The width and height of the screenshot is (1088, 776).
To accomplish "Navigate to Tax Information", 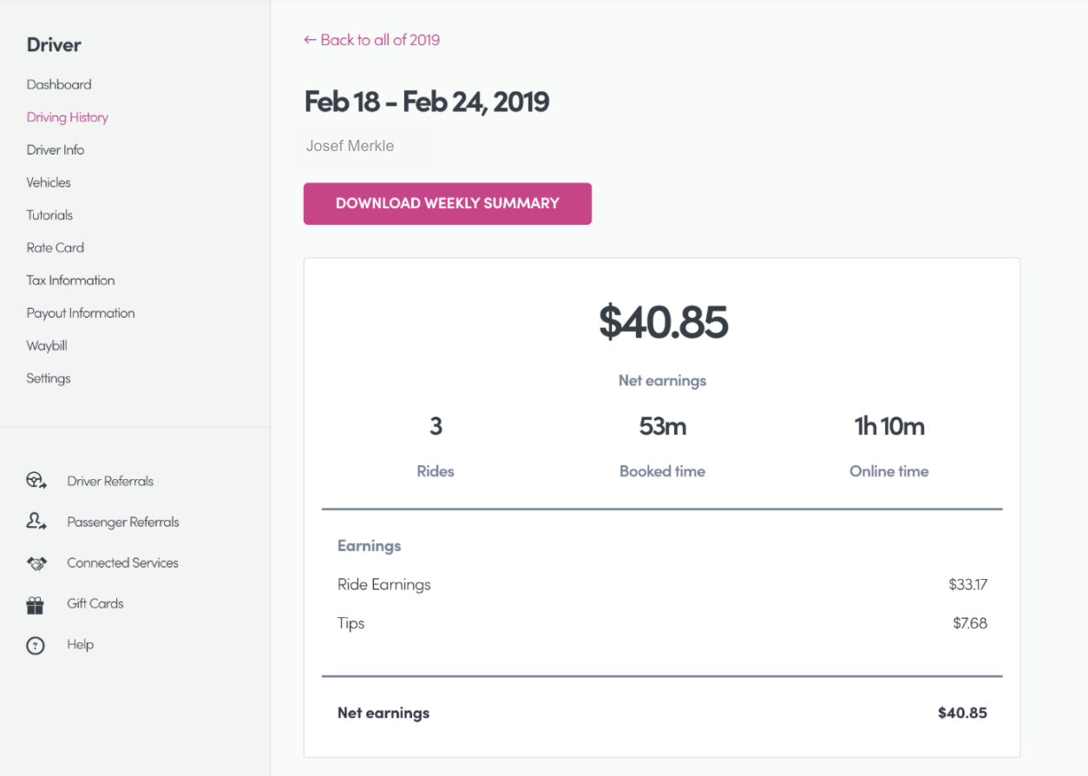I will (70, 280).
